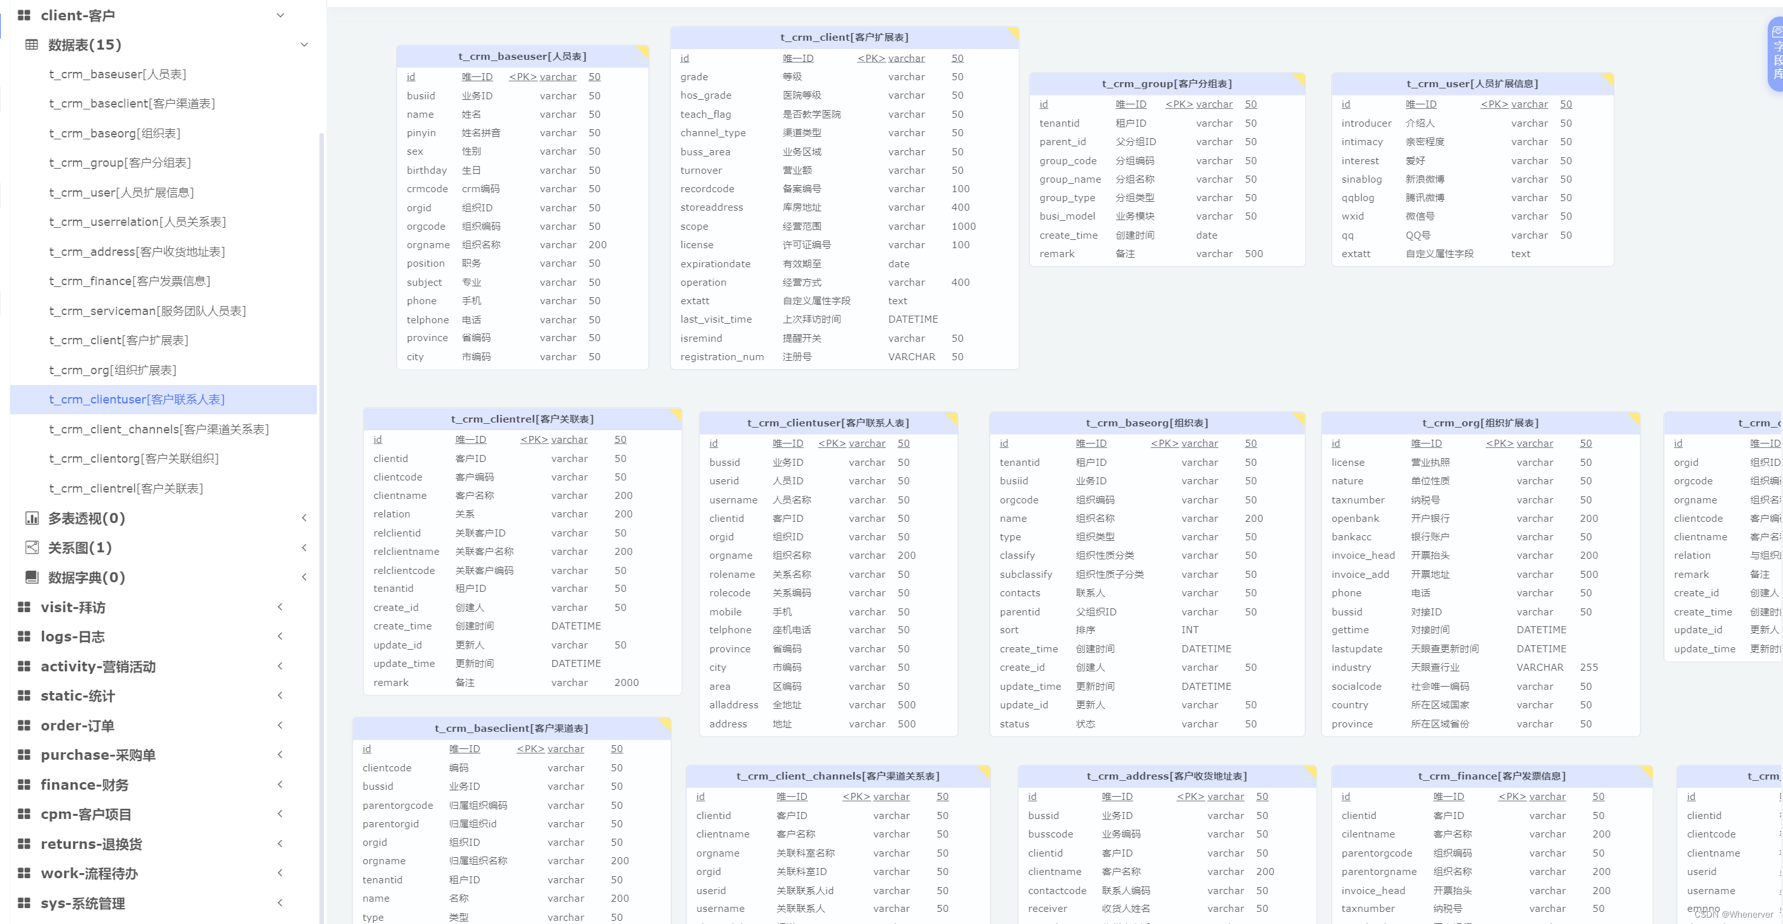This screenshot has height=924, width=1783.
Task: Click the activity-营销活动 module icon
Action: (x=24, y=666)
